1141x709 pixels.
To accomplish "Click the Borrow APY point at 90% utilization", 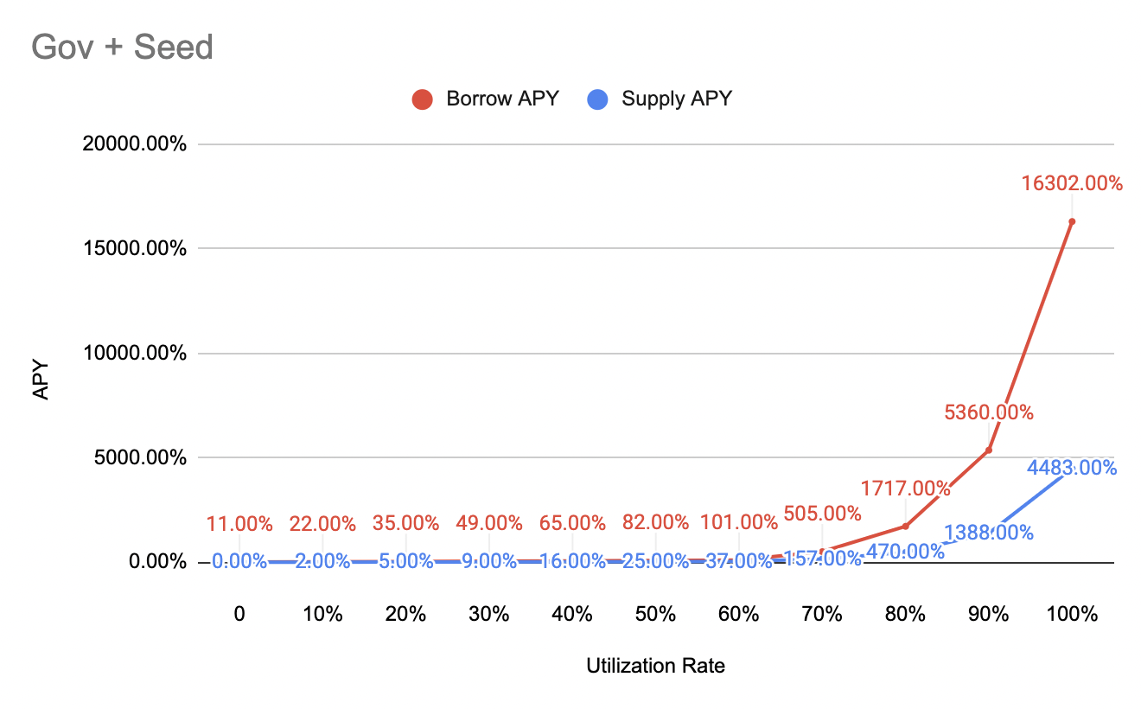I will pos(989,450).
